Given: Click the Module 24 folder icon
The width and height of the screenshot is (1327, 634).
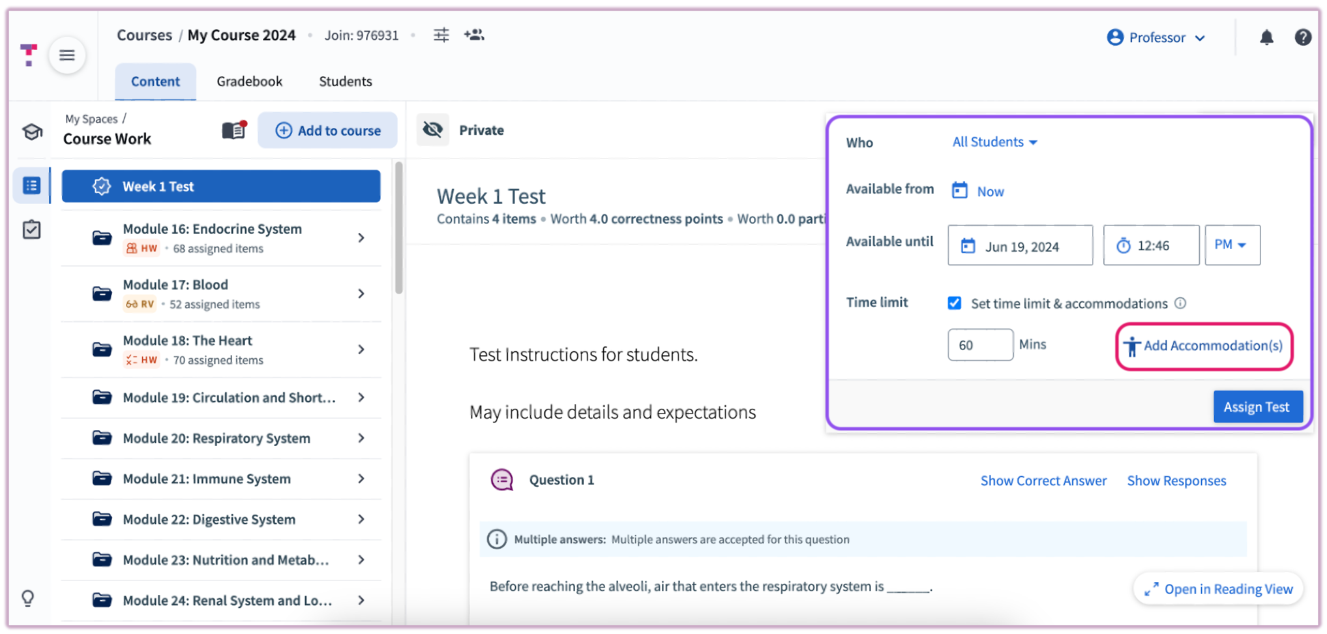Looking at the screenshot, I should pyautogui.click(x=102, y=600).
